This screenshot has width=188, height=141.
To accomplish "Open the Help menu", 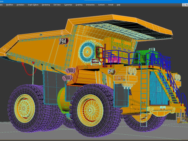I will pos(118,5).
